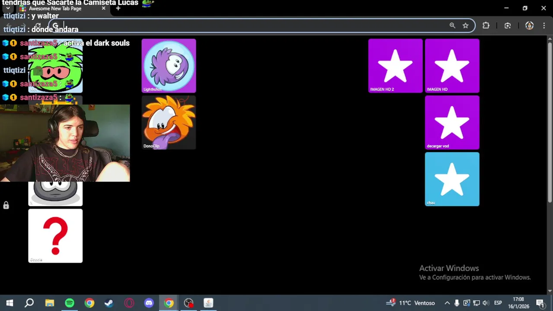Open the network tray icon

(x=476, y=303)
